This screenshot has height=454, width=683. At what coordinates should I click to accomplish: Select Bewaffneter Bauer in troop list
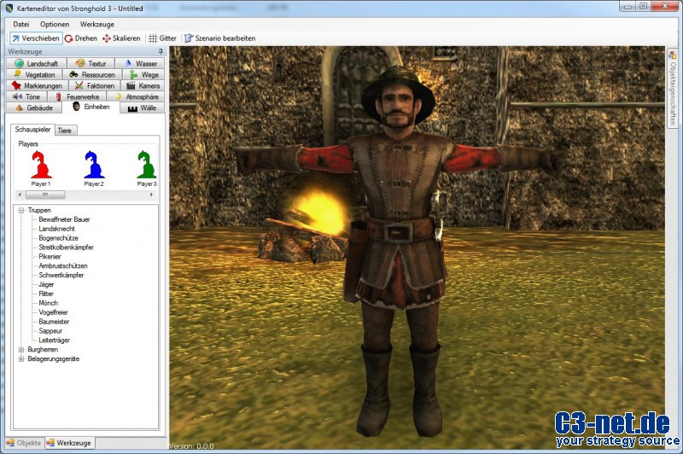(65, 219)
